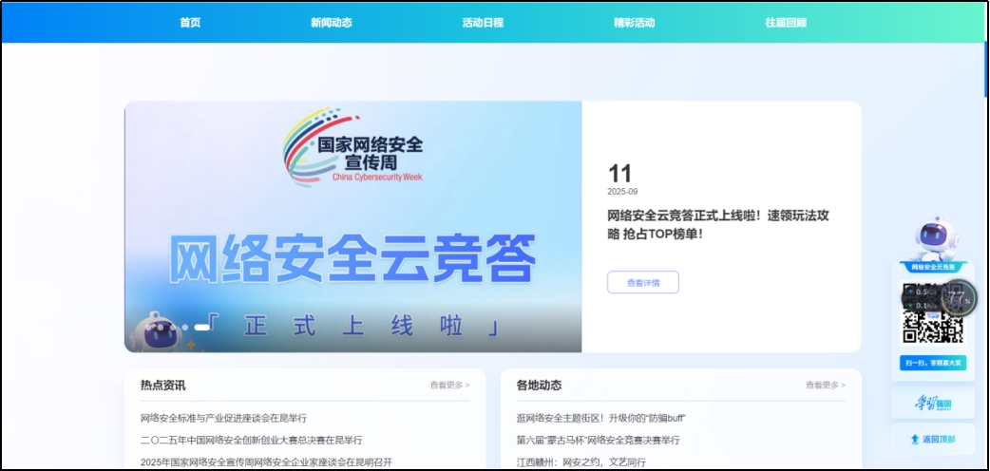Expand 查看更多 in the 热点资讯 section

[449, 386]
